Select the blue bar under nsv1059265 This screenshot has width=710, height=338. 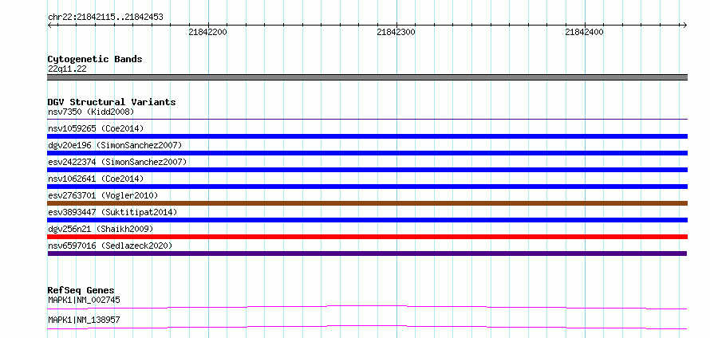[x=368, y=136]
